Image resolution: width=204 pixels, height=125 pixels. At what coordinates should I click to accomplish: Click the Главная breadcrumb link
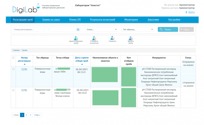[16, 50]
